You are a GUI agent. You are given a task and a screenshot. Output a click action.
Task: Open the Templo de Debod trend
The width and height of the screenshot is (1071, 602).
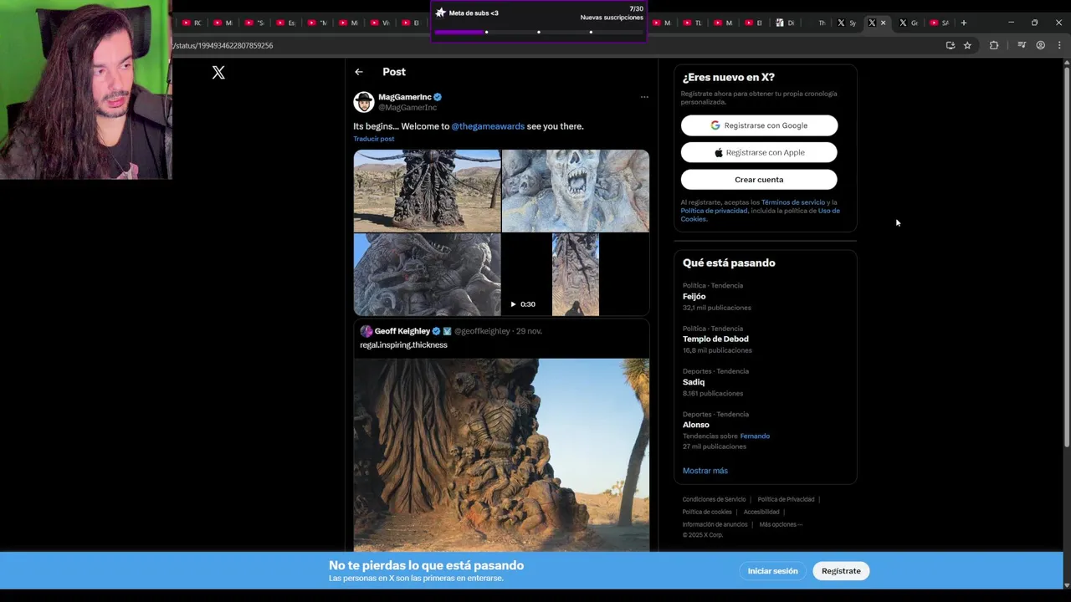[765, 339]
